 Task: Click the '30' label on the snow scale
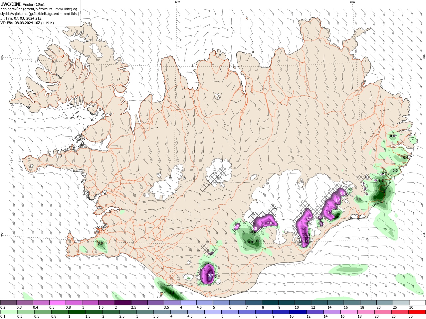pos(411,307)
